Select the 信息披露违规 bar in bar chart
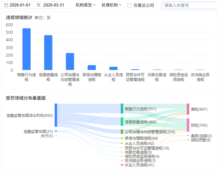Screen dimensions: 217x171 pos(48,53)
